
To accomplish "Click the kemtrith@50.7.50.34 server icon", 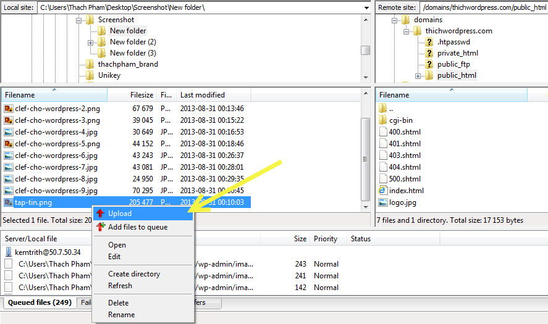I will (x=9, y=252).
